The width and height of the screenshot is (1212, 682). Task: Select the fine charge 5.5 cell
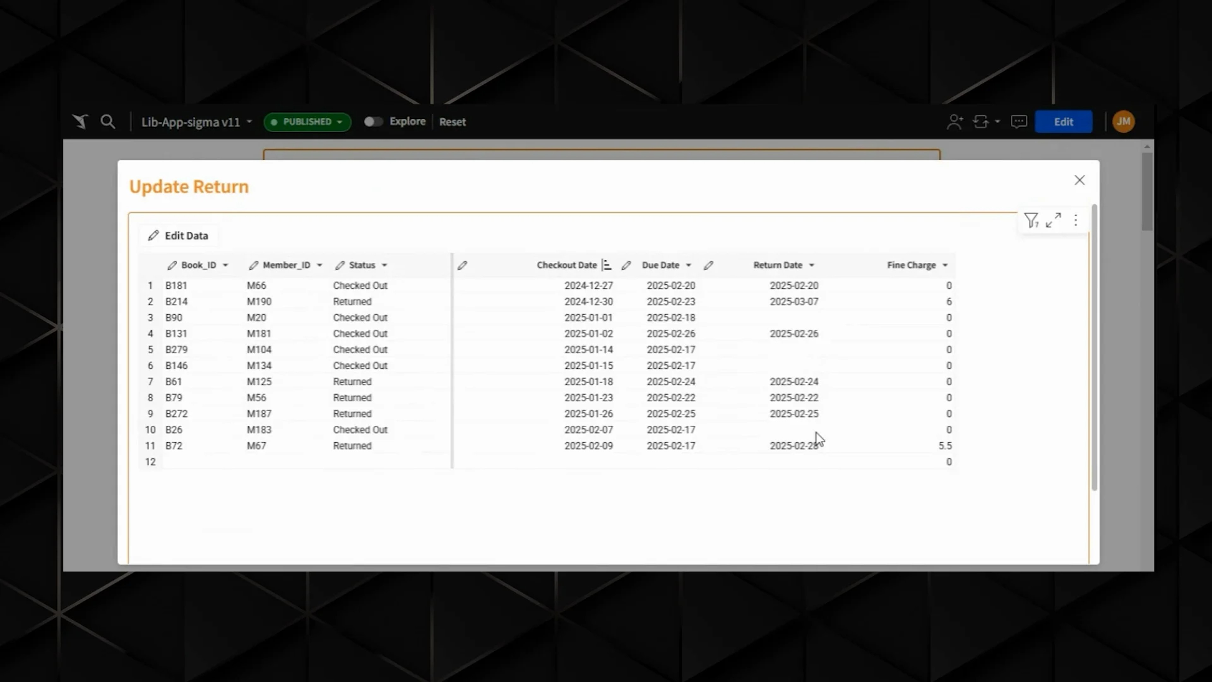click(945, 446)
